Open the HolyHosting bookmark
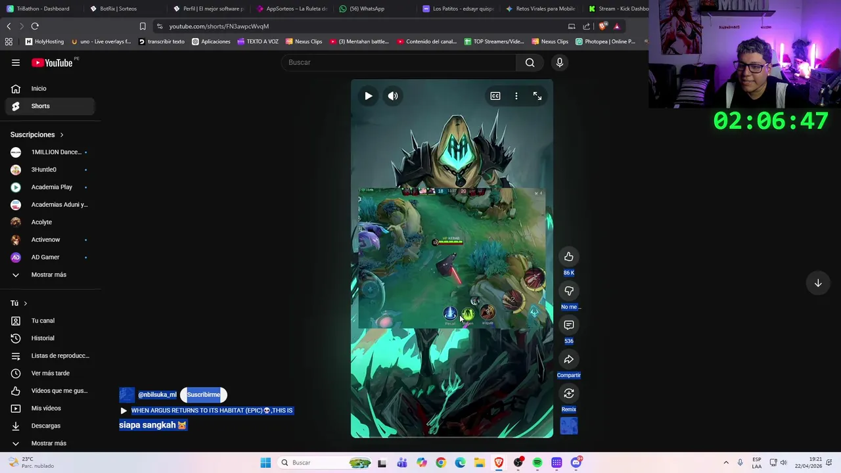This screenshot has height=473, width=841. click(x=45, y=41)
